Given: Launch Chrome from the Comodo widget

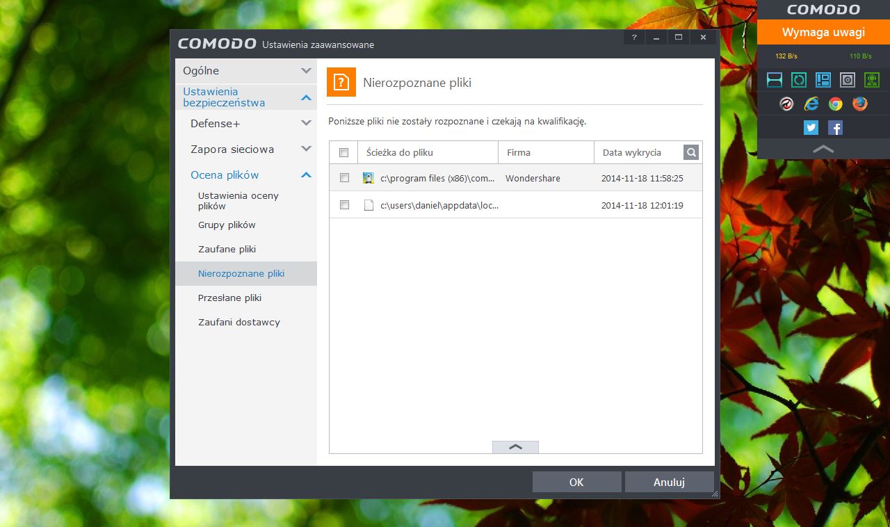Looking at the screenshot, I should tap(836, 104).
